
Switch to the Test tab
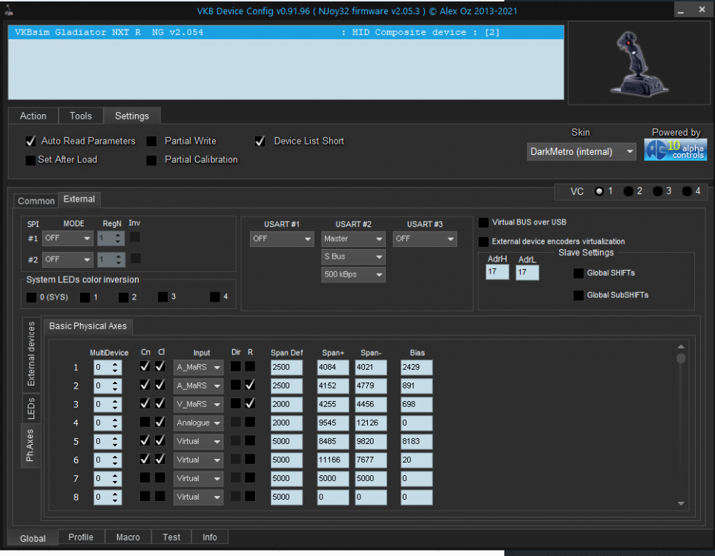pos(171,537)
